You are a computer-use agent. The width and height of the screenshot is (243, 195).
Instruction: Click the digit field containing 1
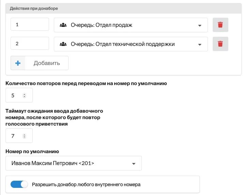tap(30, 24)
